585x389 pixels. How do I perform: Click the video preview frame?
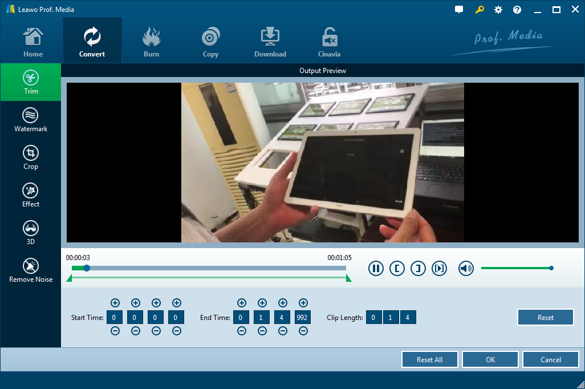[x=323, y=163]
